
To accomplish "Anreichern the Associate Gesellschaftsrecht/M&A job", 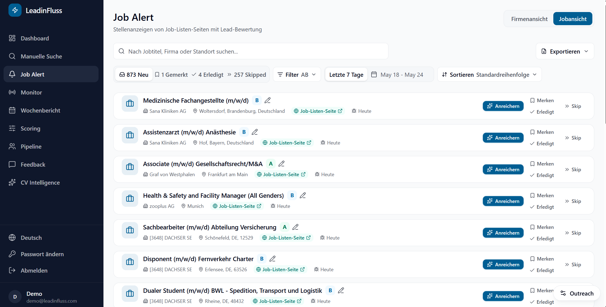I will 503,169.
